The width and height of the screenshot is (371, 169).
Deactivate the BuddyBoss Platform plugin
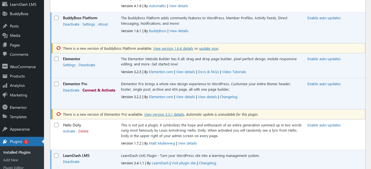pyautogui.click(x=71, y=24)
